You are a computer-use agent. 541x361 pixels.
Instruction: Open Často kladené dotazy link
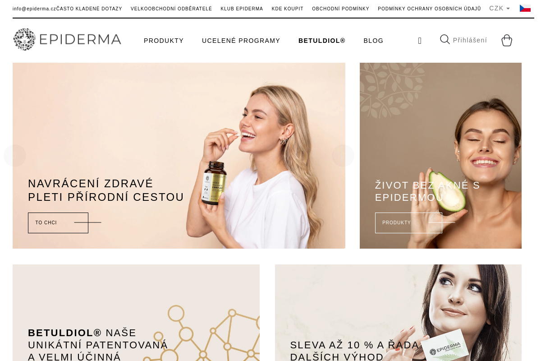89,9
